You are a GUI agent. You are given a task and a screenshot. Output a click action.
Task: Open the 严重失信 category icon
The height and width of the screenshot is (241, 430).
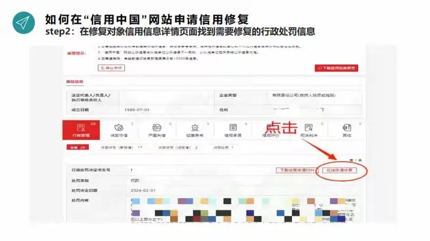click(156, 127)
